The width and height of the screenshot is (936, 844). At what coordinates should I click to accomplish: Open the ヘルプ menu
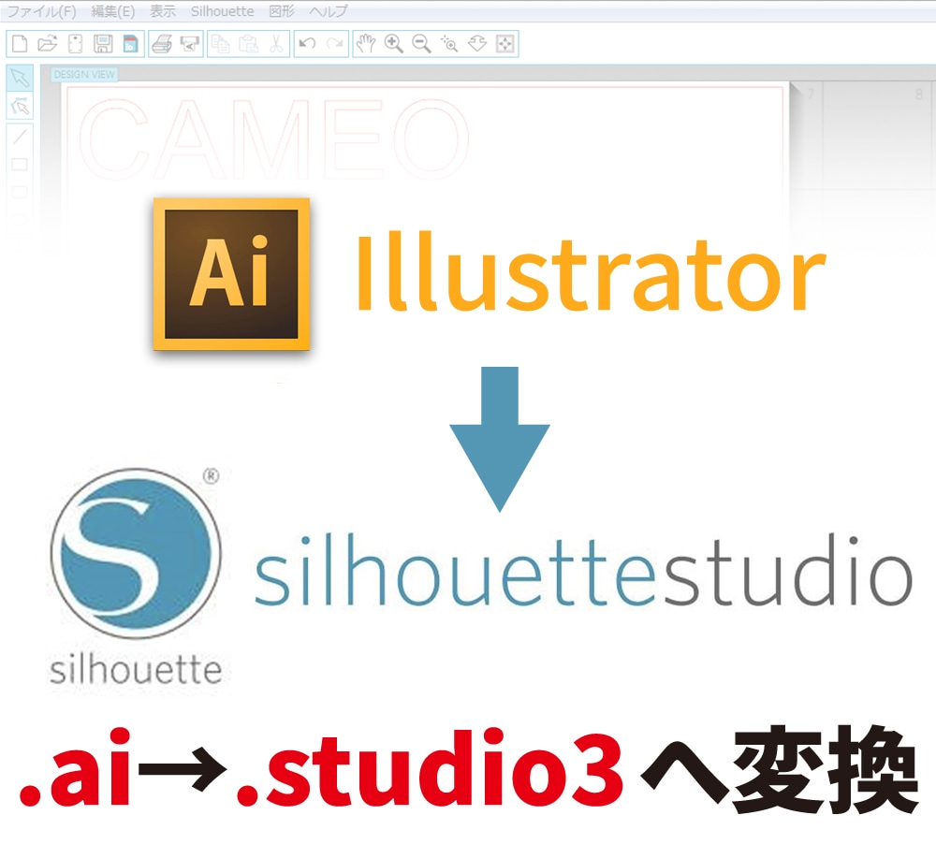point(328,11)
